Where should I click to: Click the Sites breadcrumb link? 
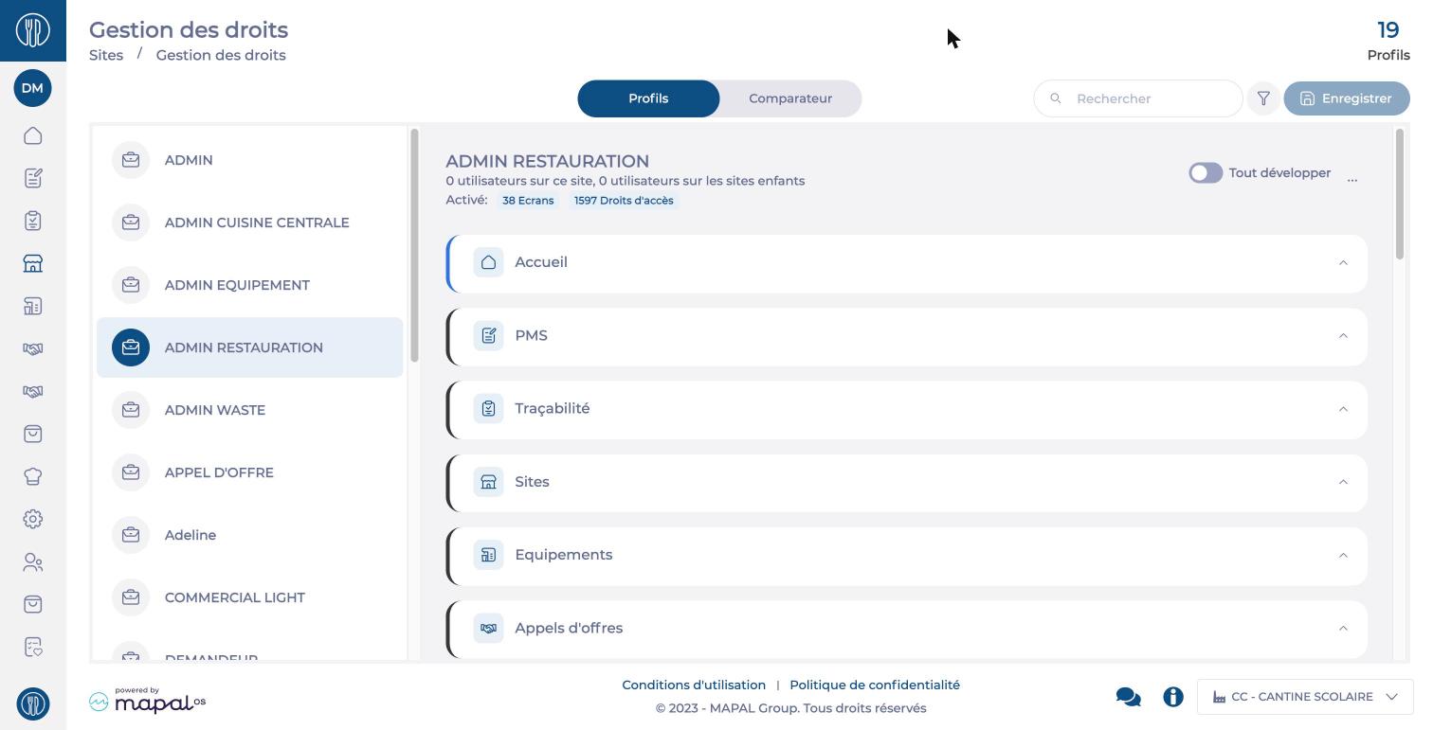tap(106, 55)
